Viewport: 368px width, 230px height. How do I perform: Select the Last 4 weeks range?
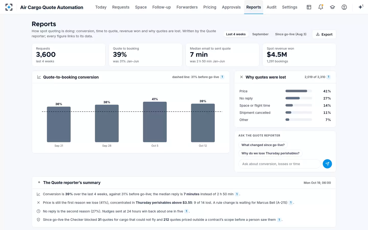click(x=236, y=34)
